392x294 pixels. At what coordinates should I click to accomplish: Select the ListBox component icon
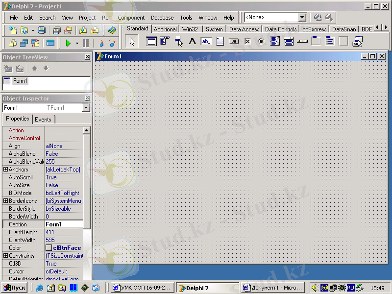(x=275, y=42)
